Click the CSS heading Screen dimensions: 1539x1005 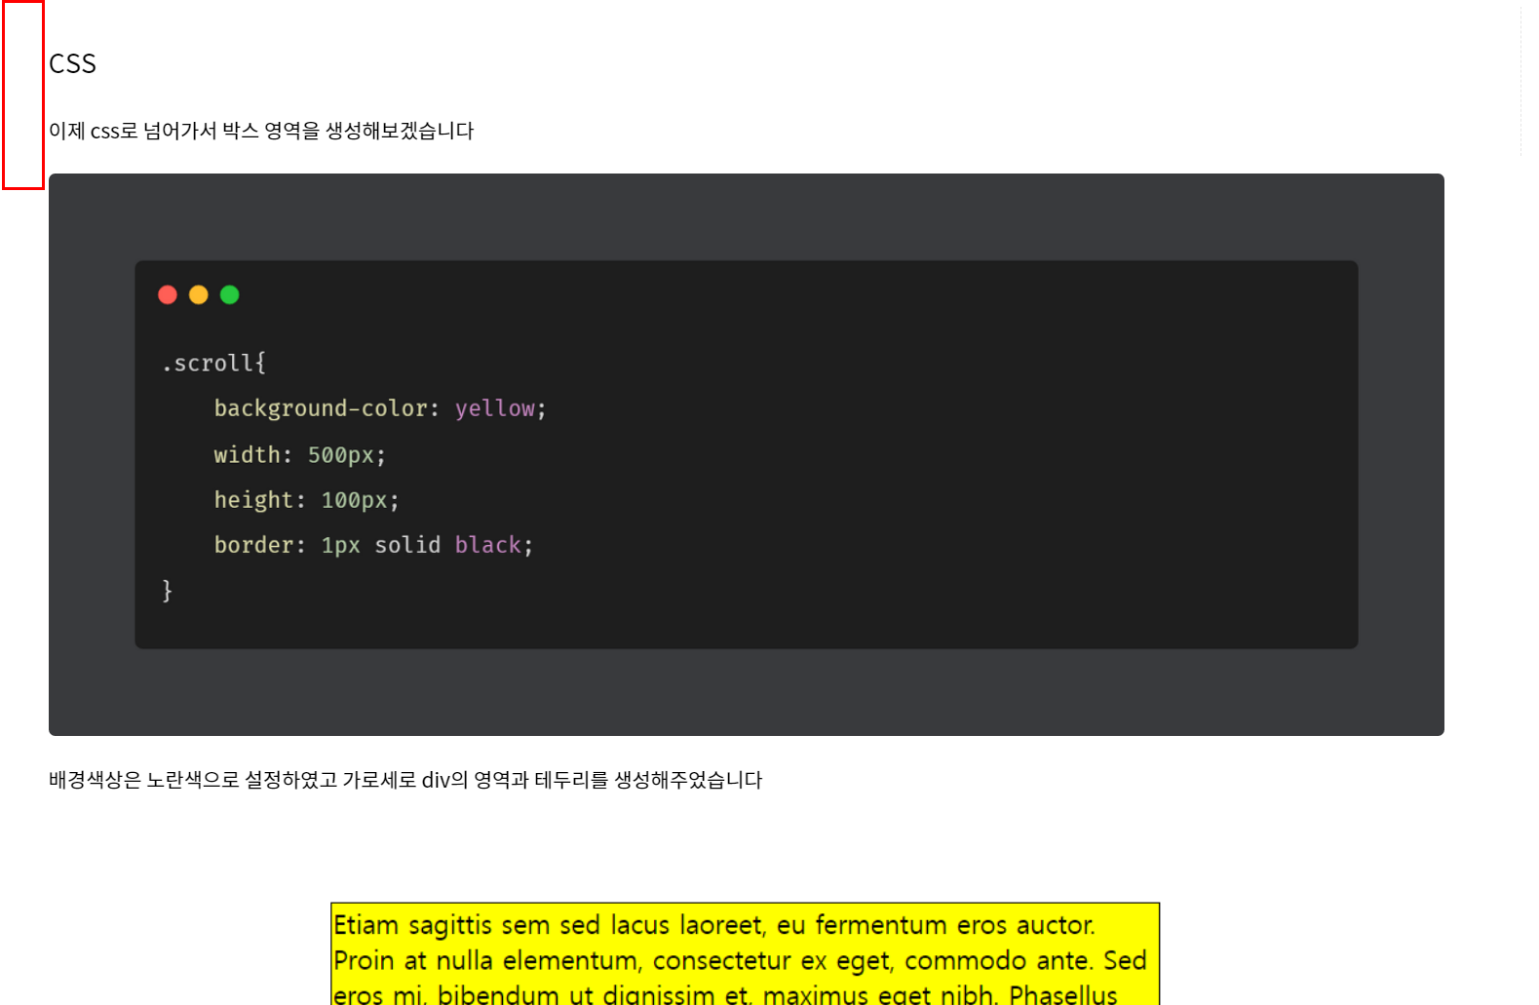coord(72,64)
